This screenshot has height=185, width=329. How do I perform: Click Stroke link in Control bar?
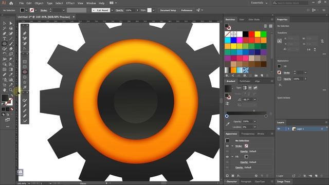(x=44, y=10)
